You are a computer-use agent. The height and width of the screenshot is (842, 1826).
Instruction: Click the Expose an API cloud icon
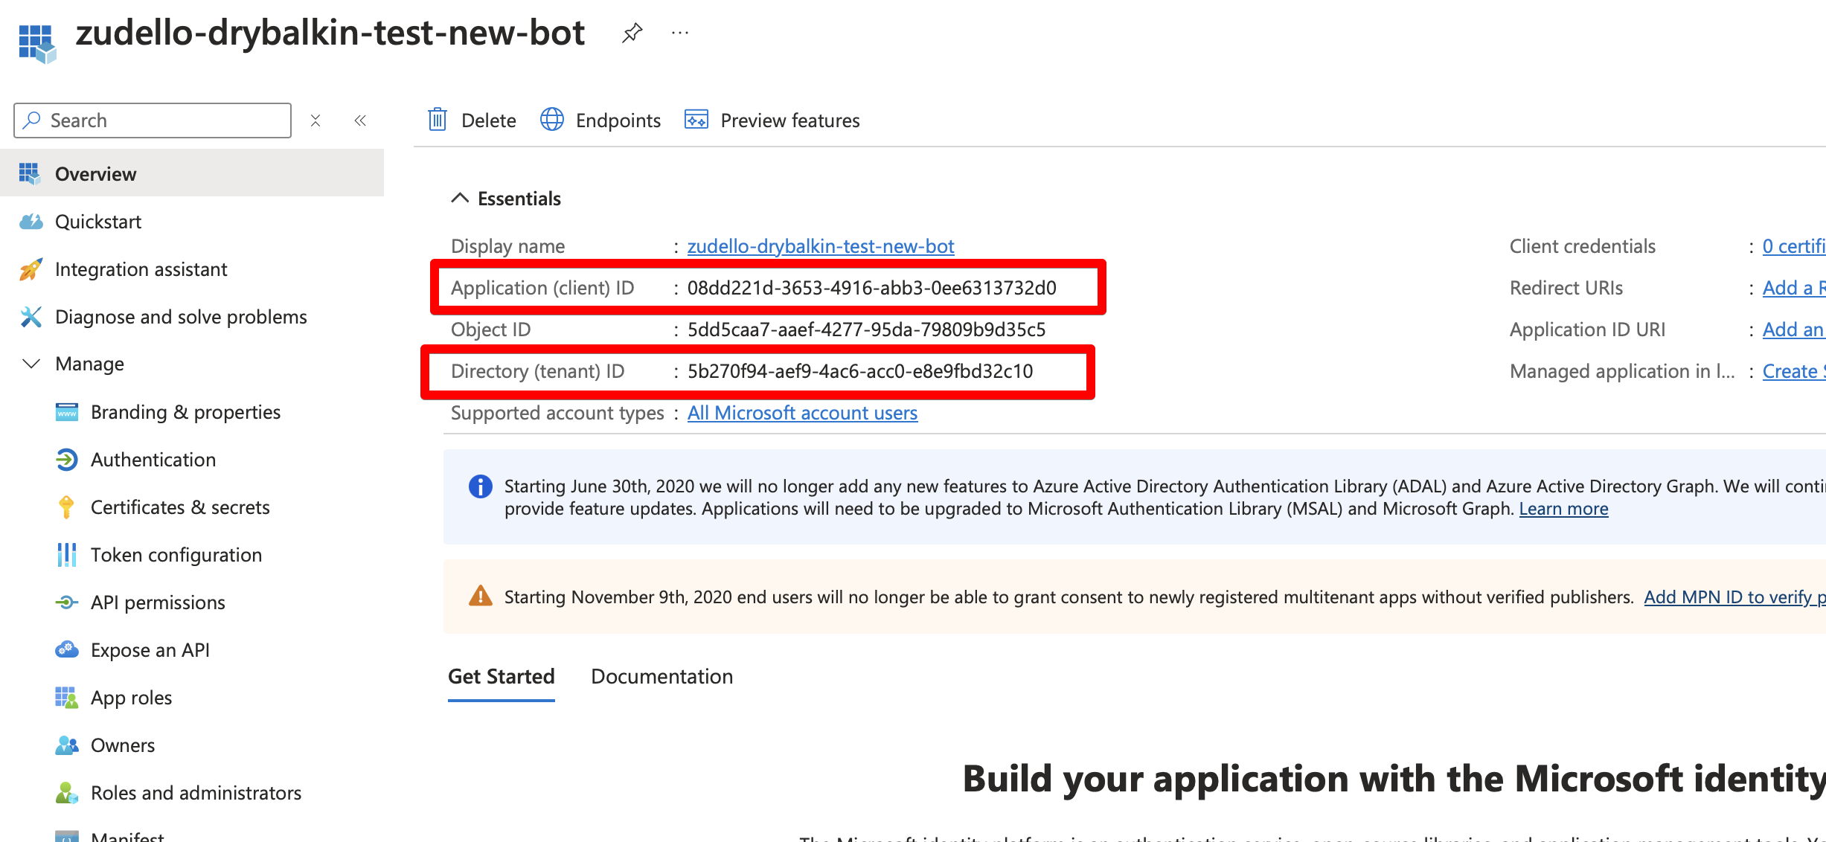tap(66, 650)
